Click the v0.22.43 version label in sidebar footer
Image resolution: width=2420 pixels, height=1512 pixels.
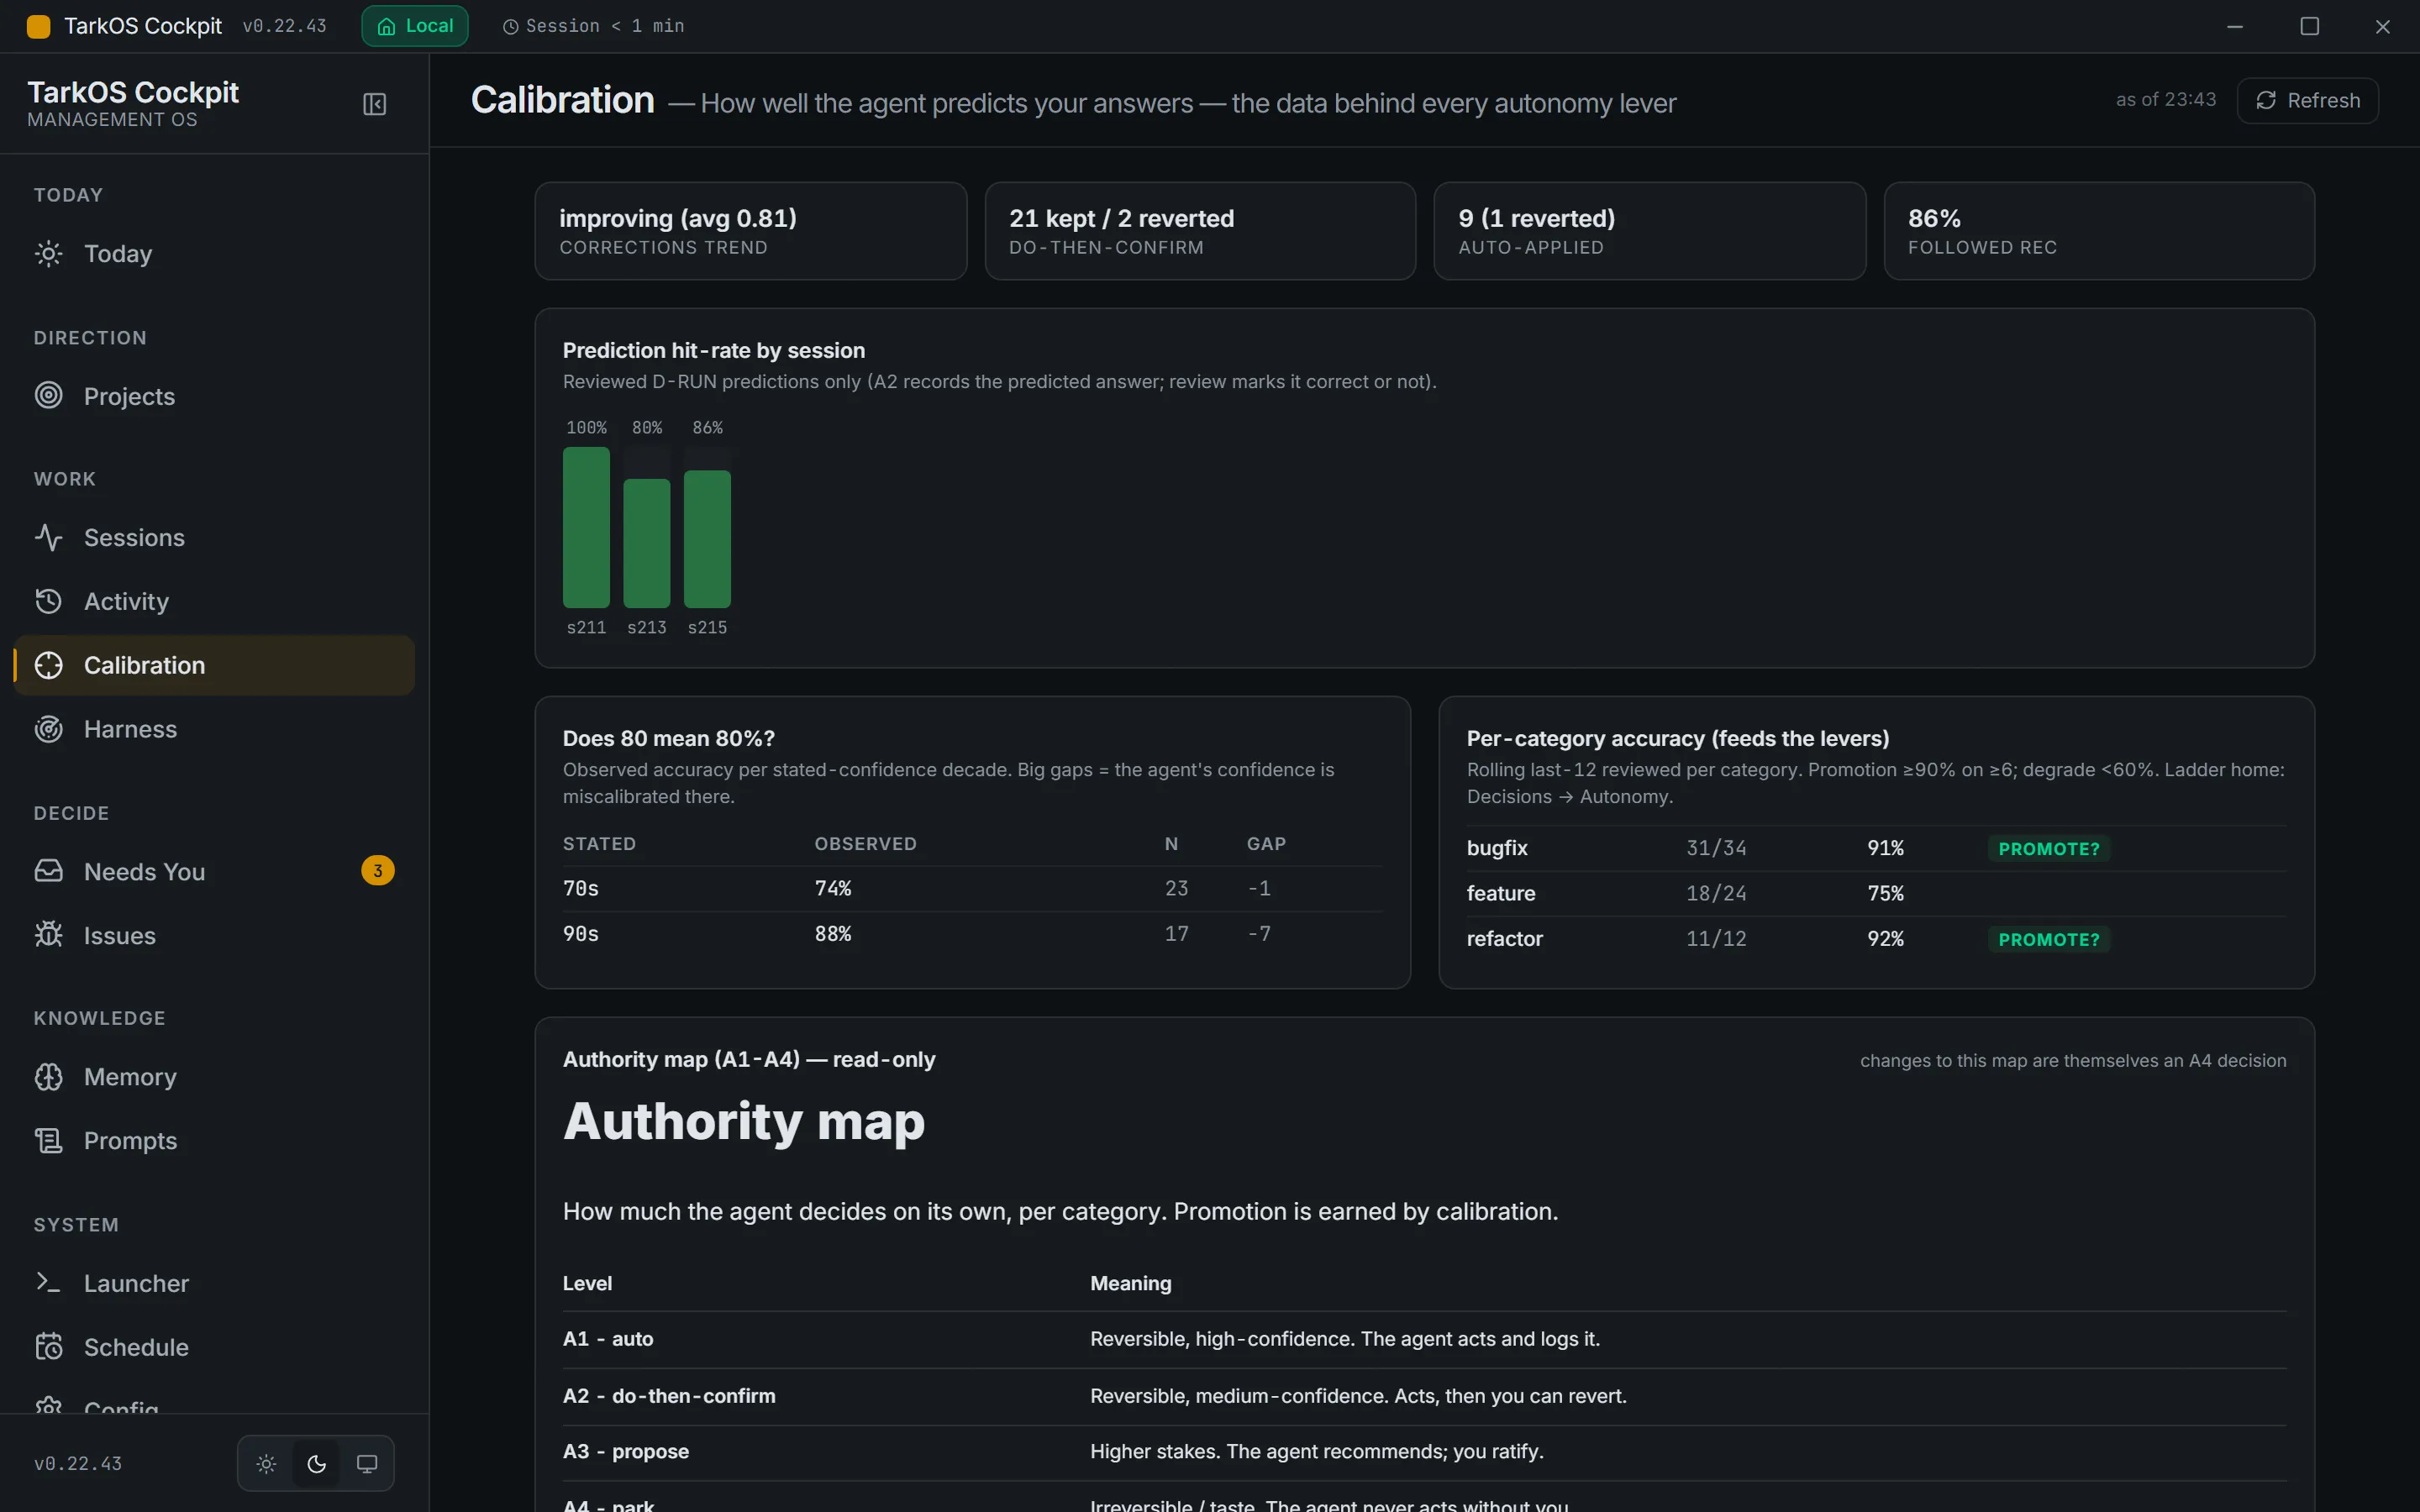[78, 1464]
